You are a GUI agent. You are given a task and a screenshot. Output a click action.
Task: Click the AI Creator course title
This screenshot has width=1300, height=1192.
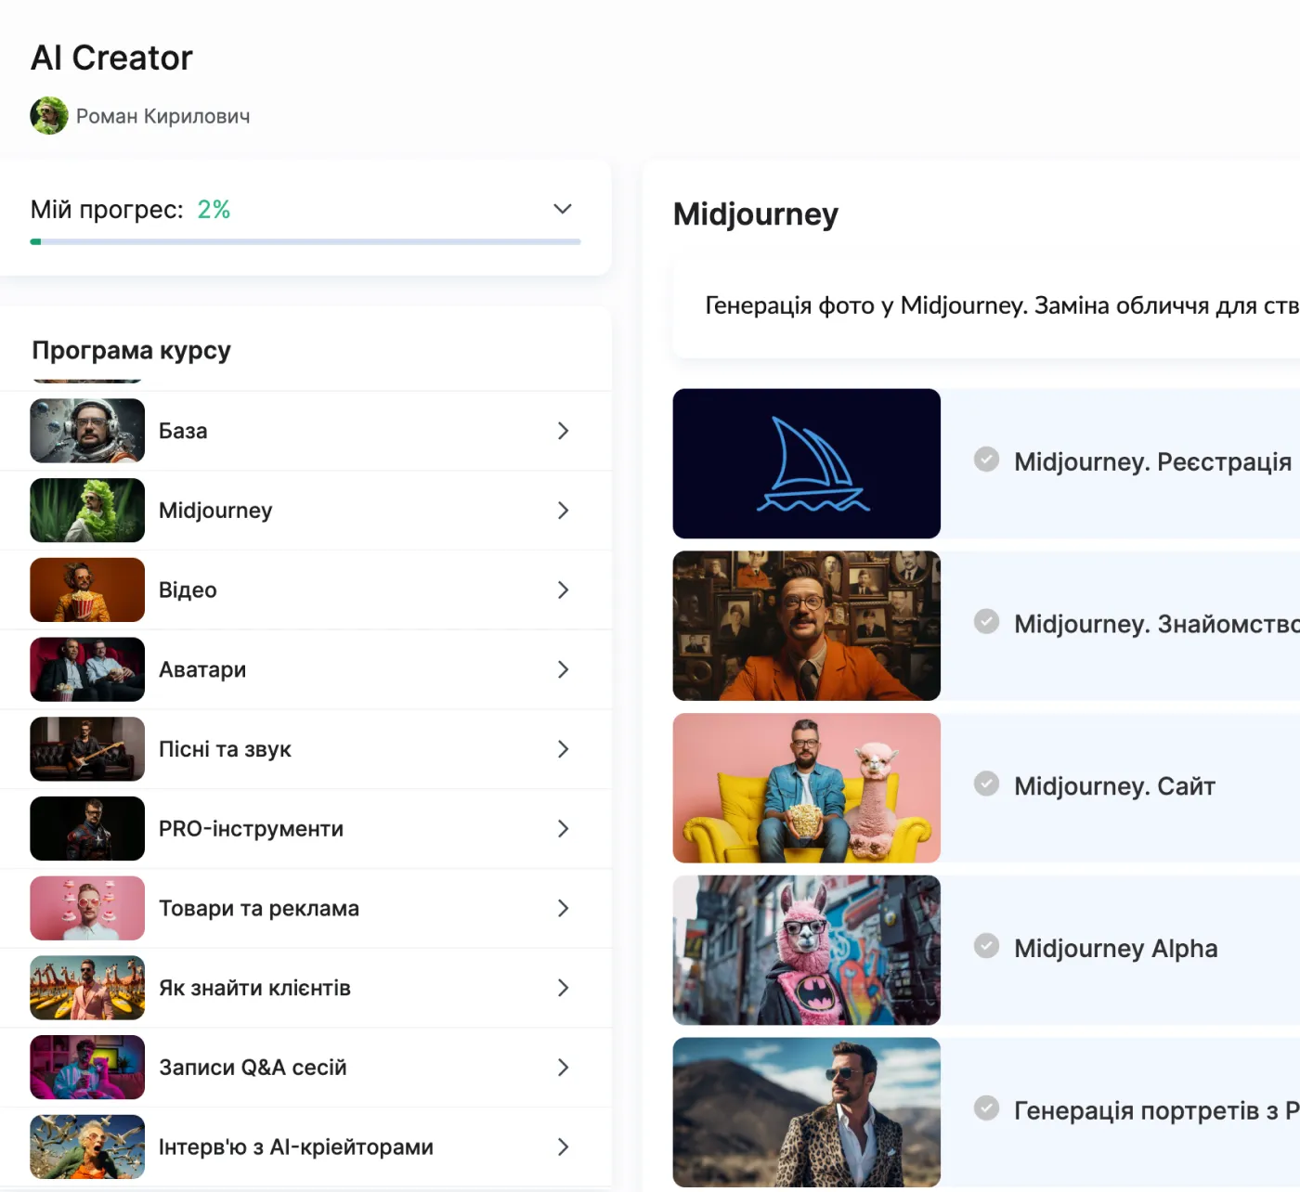tap(112, 58)
